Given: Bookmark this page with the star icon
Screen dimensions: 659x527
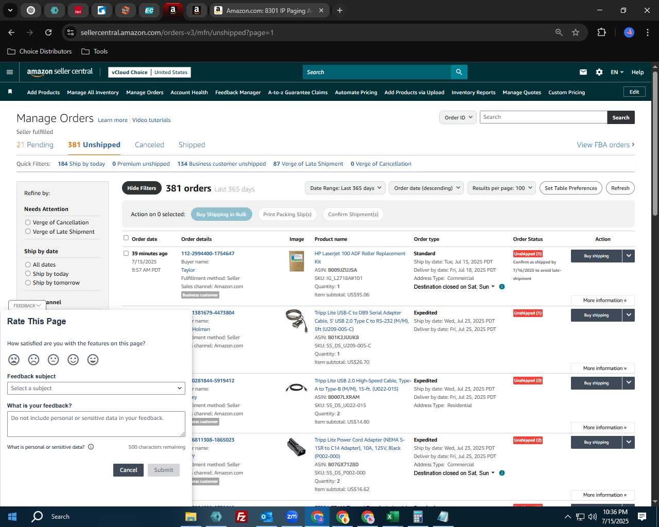Looking at the screenshot, I should click(x=576, y=32).
